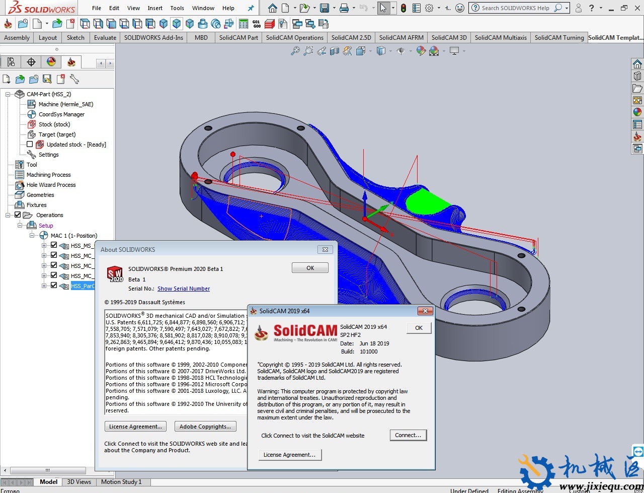Open the iMachining tool in the SolidCAM toolbar
The width and height of the screenshot is (644, 493).
tap(8, 24)
